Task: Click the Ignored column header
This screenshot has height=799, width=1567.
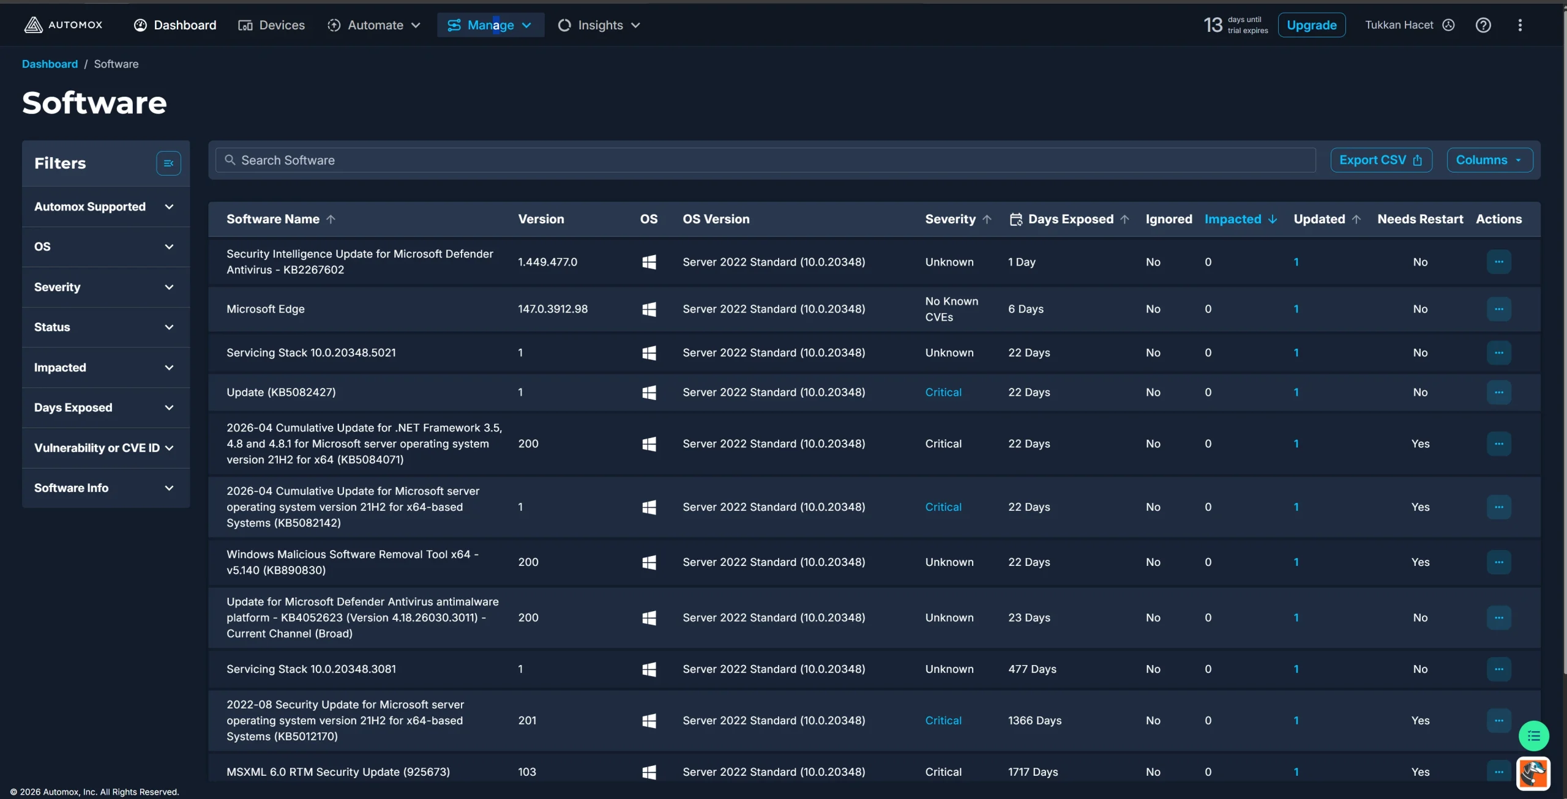Action: [1169, 219]
